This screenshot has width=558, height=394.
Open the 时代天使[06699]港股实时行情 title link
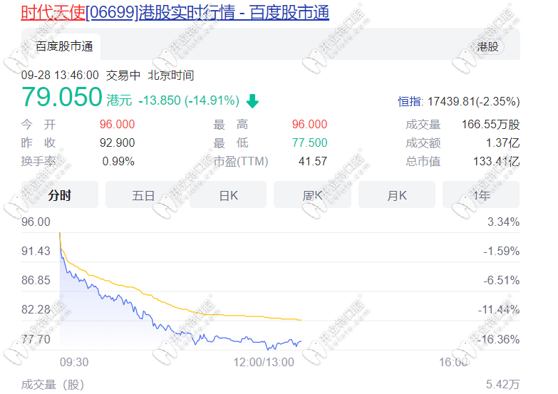tap(175, 13)
